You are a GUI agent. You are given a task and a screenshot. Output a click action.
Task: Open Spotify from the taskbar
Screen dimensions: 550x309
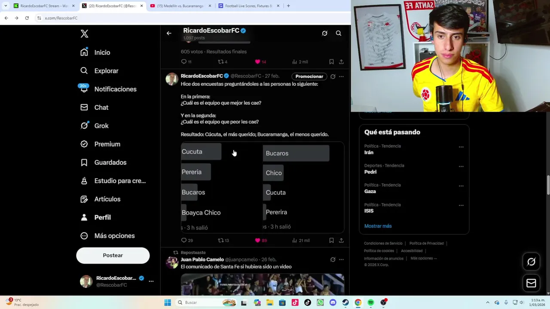click(x=371, y=303)
